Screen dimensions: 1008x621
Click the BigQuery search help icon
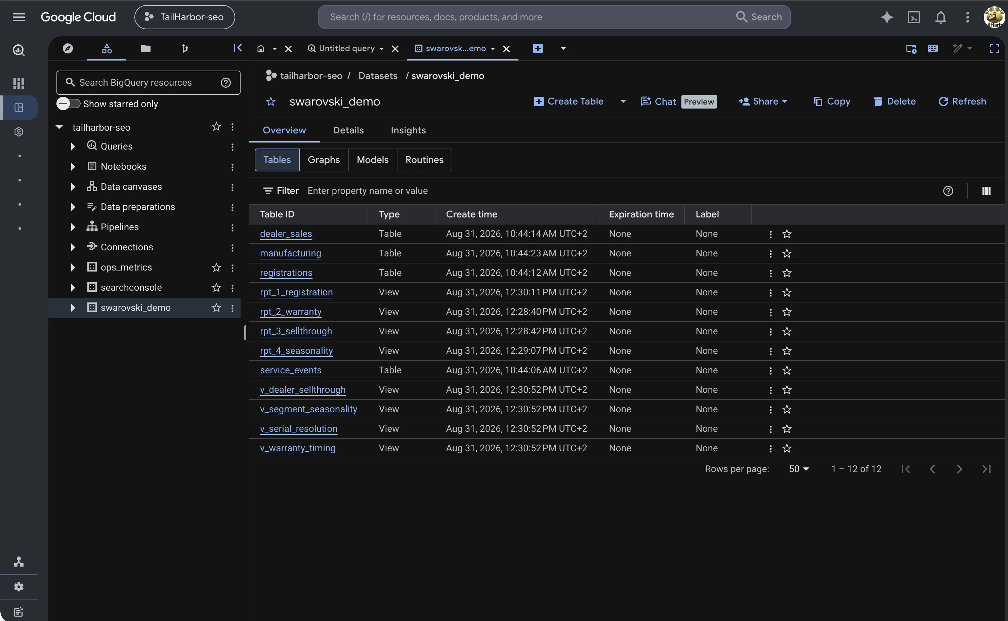[x=225, y=83]
